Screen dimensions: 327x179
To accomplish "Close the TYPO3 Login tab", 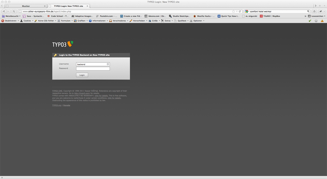I will coord(87,6).
